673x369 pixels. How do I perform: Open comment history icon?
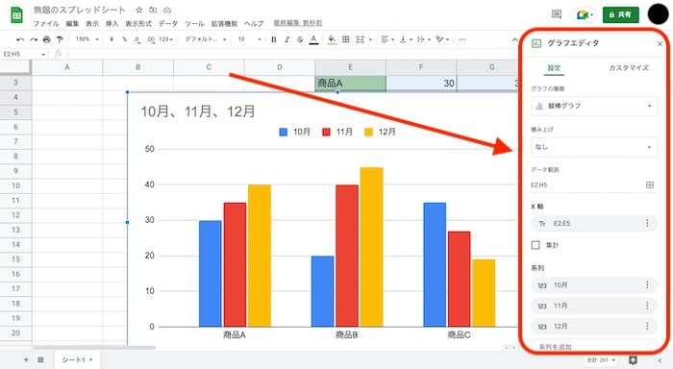[557, 14]
